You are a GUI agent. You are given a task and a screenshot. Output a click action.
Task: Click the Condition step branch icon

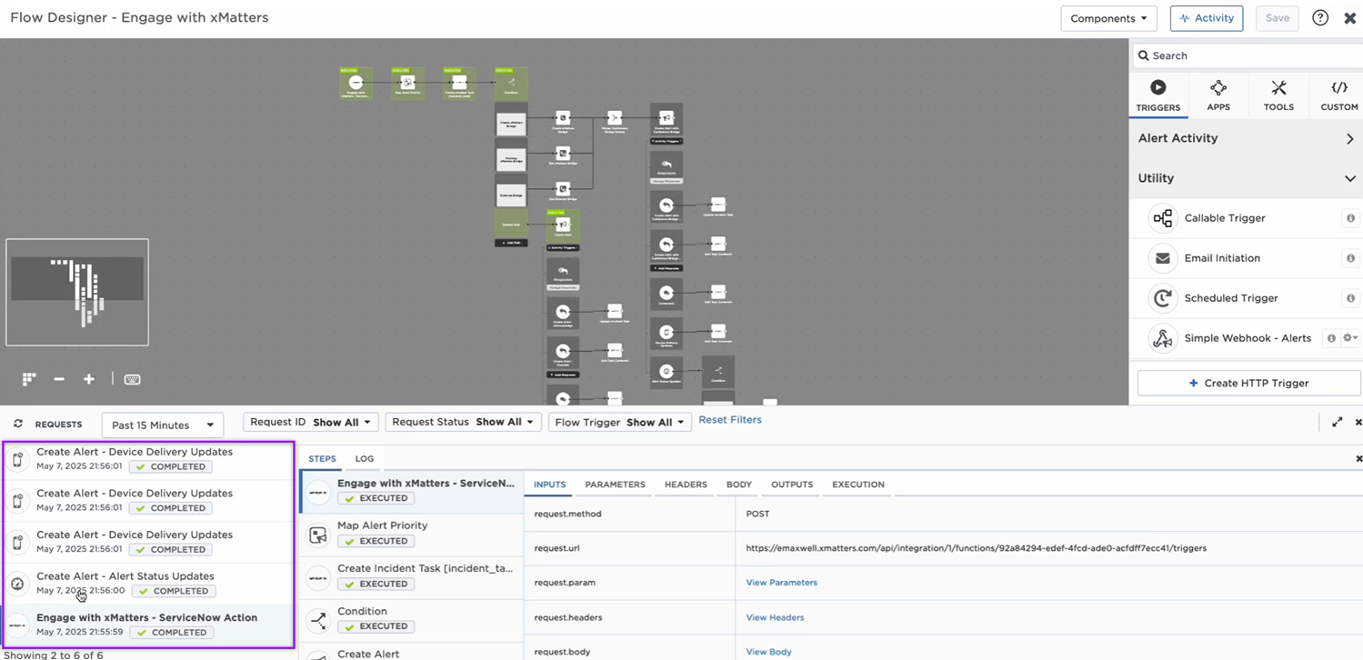tap(318, 621)
